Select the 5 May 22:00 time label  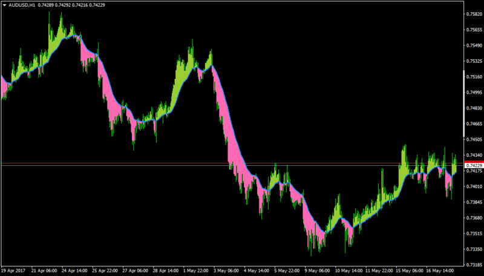tap(287, 271)
